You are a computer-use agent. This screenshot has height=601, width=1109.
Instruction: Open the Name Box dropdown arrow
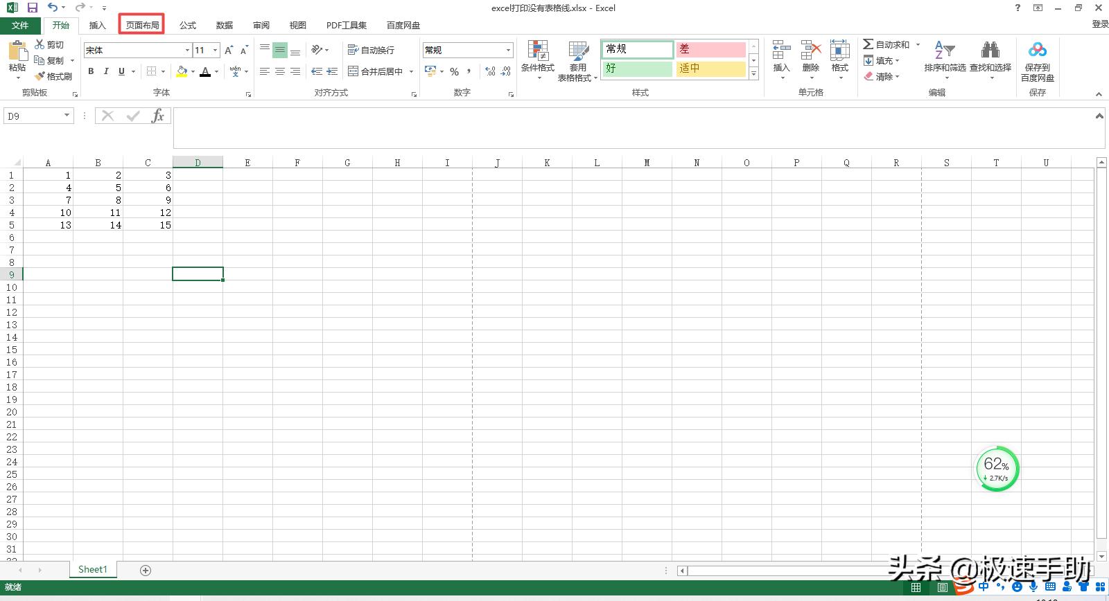[67, 116]
